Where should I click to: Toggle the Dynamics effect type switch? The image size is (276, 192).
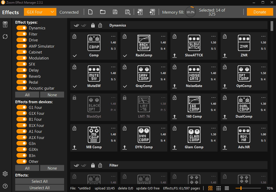pyautogui.click(x=22, y=28)
